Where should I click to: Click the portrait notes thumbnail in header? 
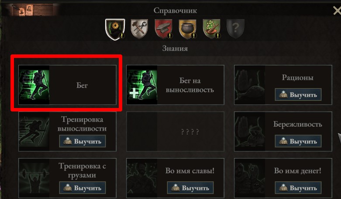[x=26, y=10]
